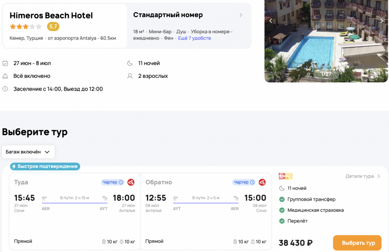Click the nights moon icon near 11 ночей

click(x=130, y=63)
